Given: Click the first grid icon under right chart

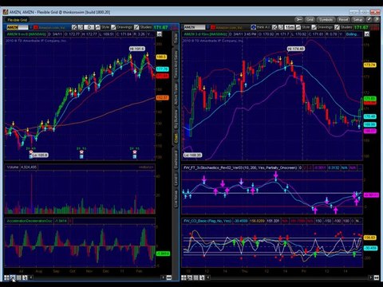Looking at the screenshot, I should (x=184, y=277).
